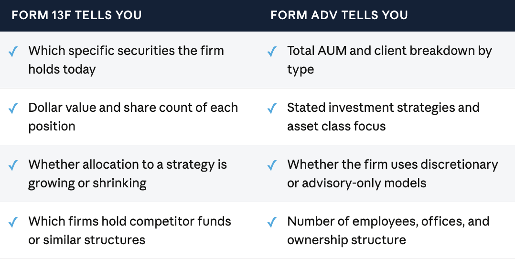Viewport: 515px width, 260px height.
Task: Click checkmark next to 'Which firms hold competitor funds'
Action: pos(13,222)
